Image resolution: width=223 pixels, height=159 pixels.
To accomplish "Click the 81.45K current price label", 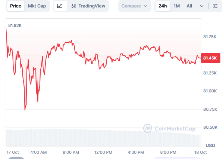I will [211, 58].
